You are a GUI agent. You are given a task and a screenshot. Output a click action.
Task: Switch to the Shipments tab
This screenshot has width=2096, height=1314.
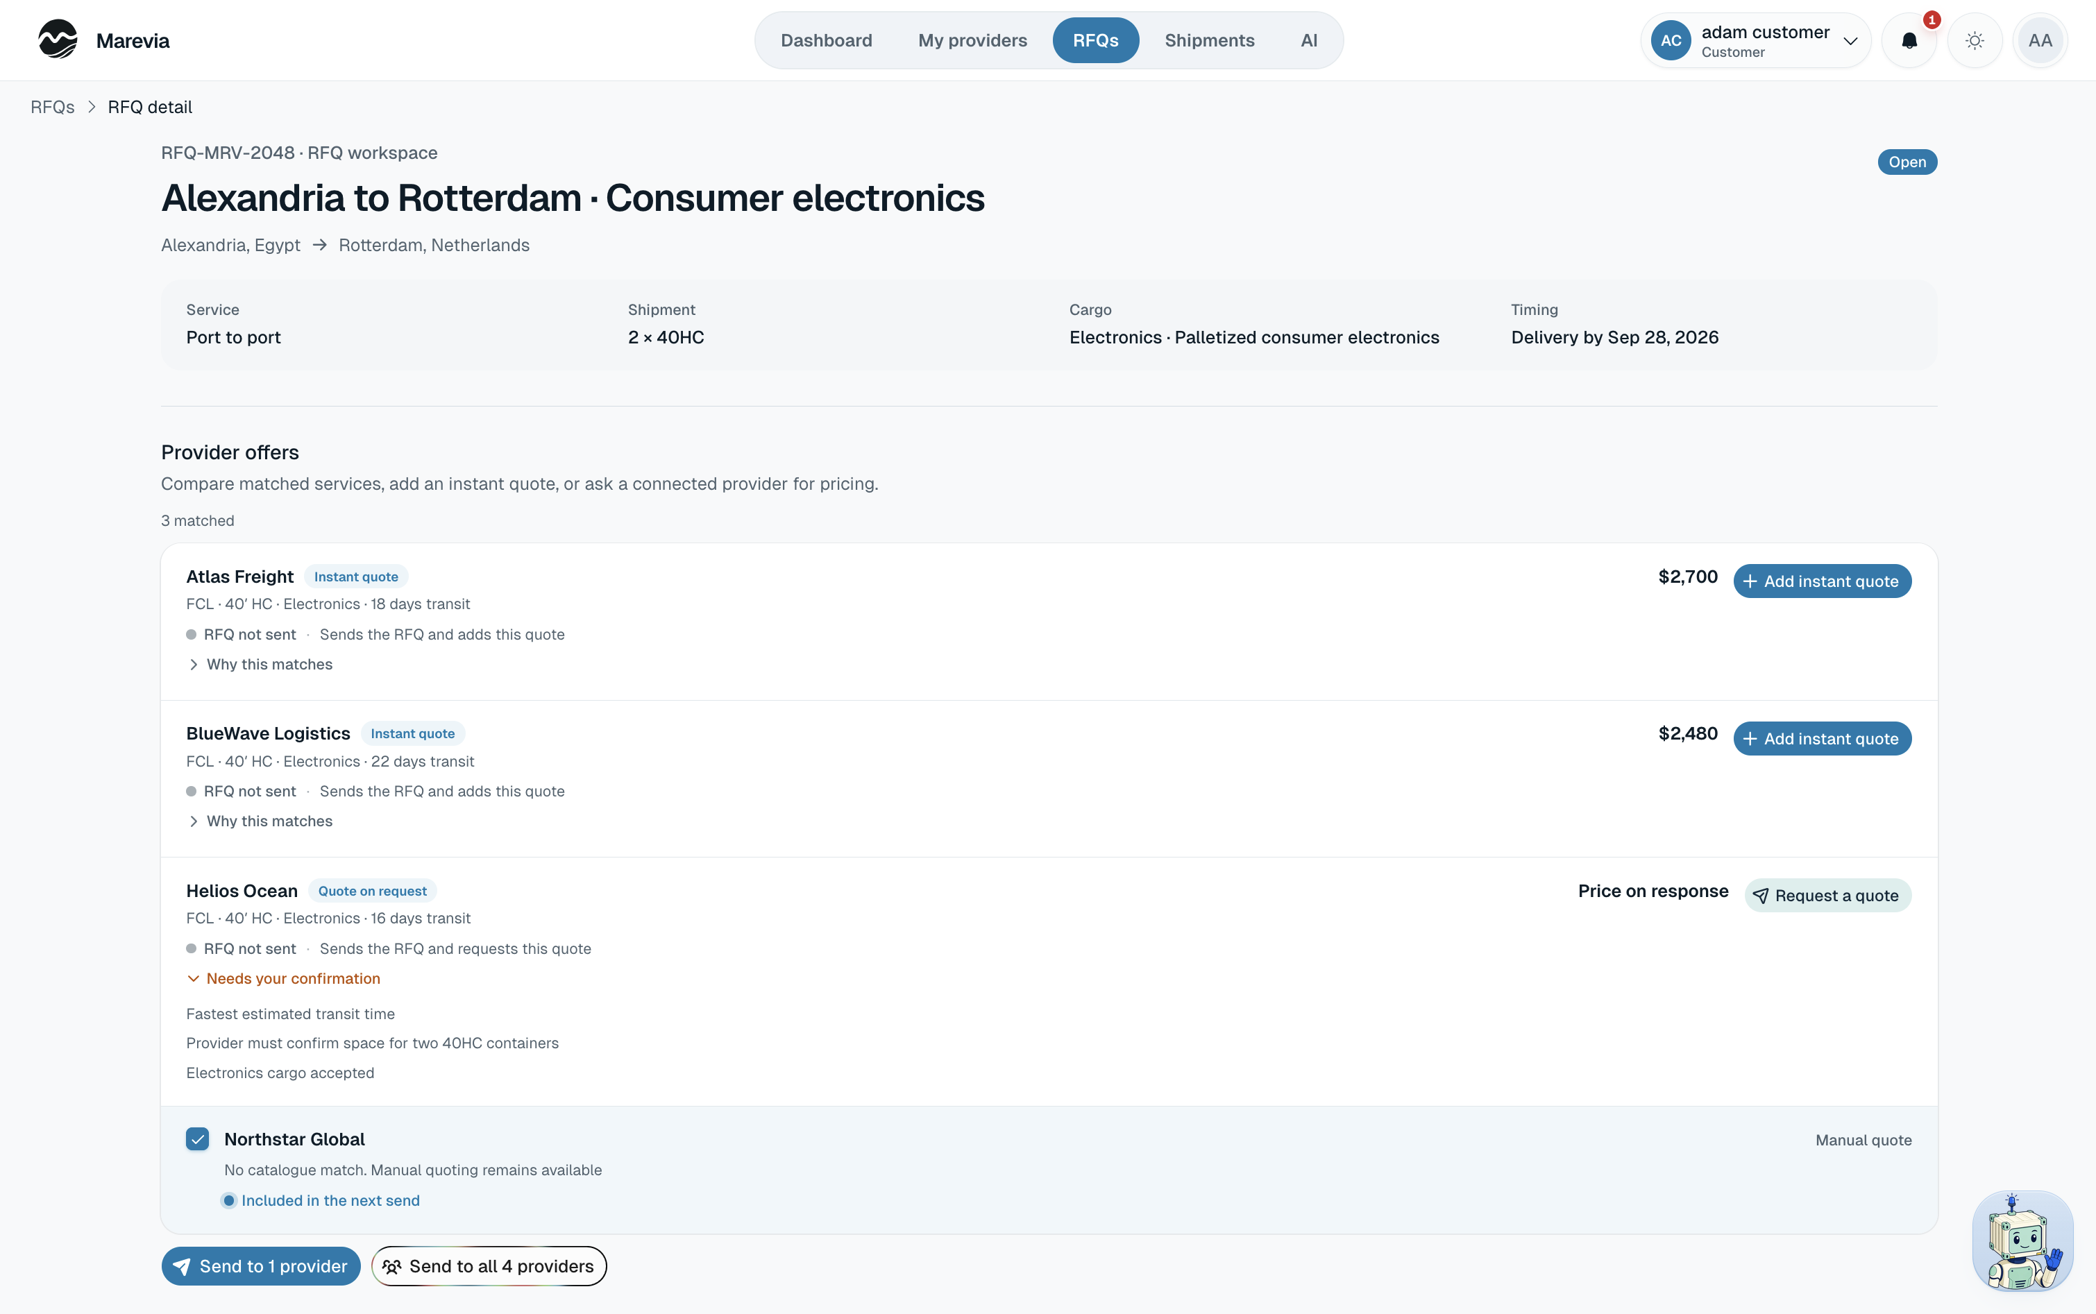1209,40
